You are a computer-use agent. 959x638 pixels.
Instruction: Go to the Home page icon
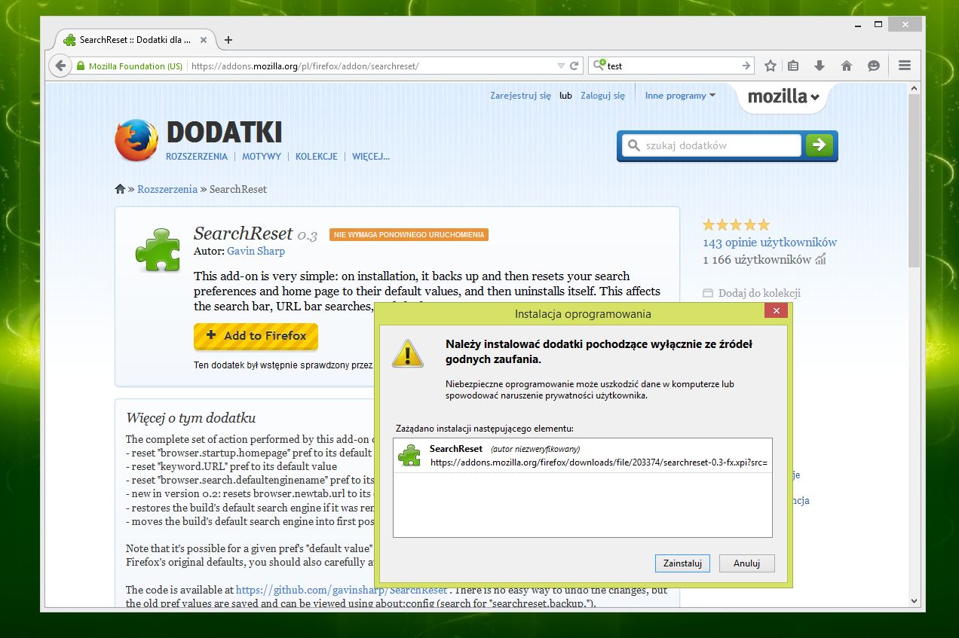(x=847, y=66)
